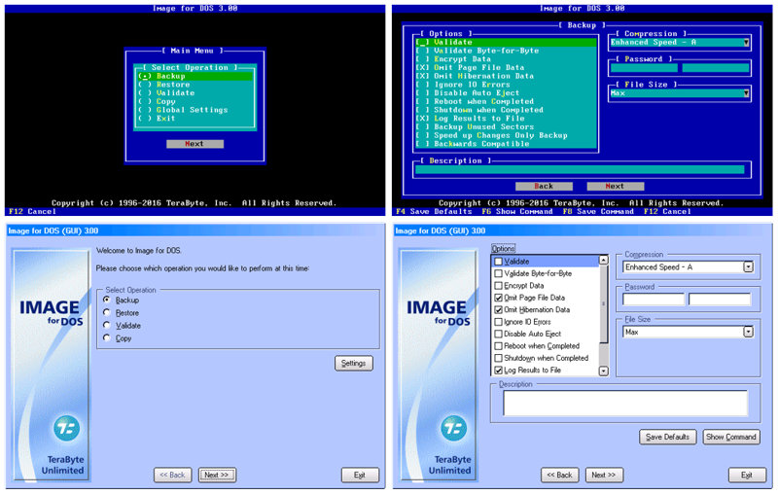Check Reboot when Completed in GUI options
The height and width of the screenshot is (495, 778).
click(x=498, y=345)
